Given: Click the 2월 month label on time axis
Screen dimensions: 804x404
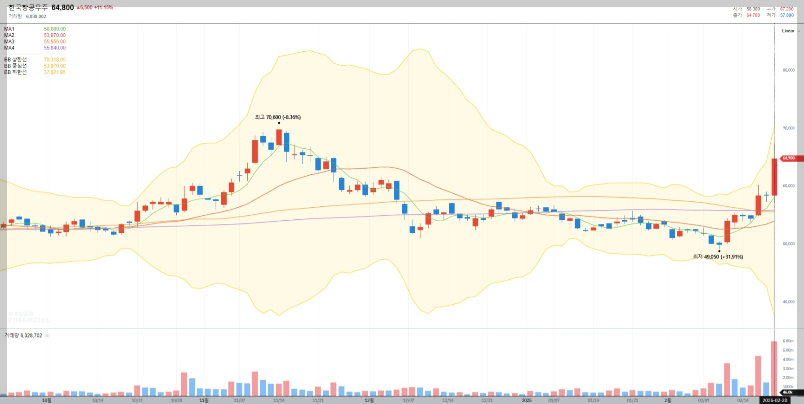Looking at the screenshot, I should point(668,400).
